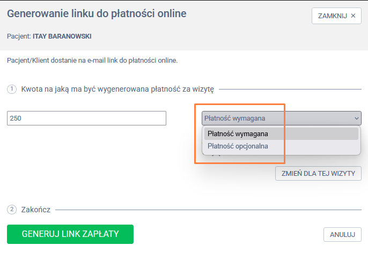
Task: Click the step 2 circle icon
Action: click(x=11, y=210)
